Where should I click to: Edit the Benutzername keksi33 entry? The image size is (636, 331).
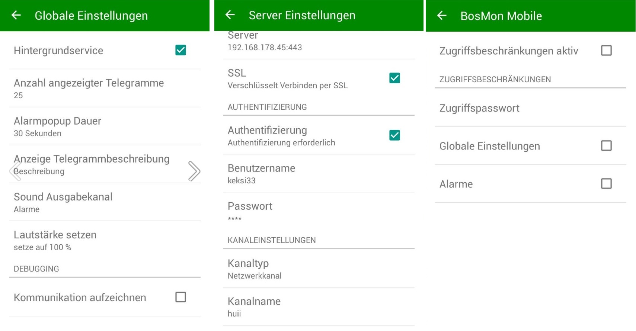(x=319, y=173)
